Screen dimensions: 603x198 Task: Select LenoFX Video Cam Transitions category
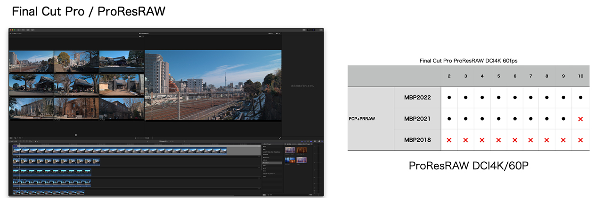271,152
